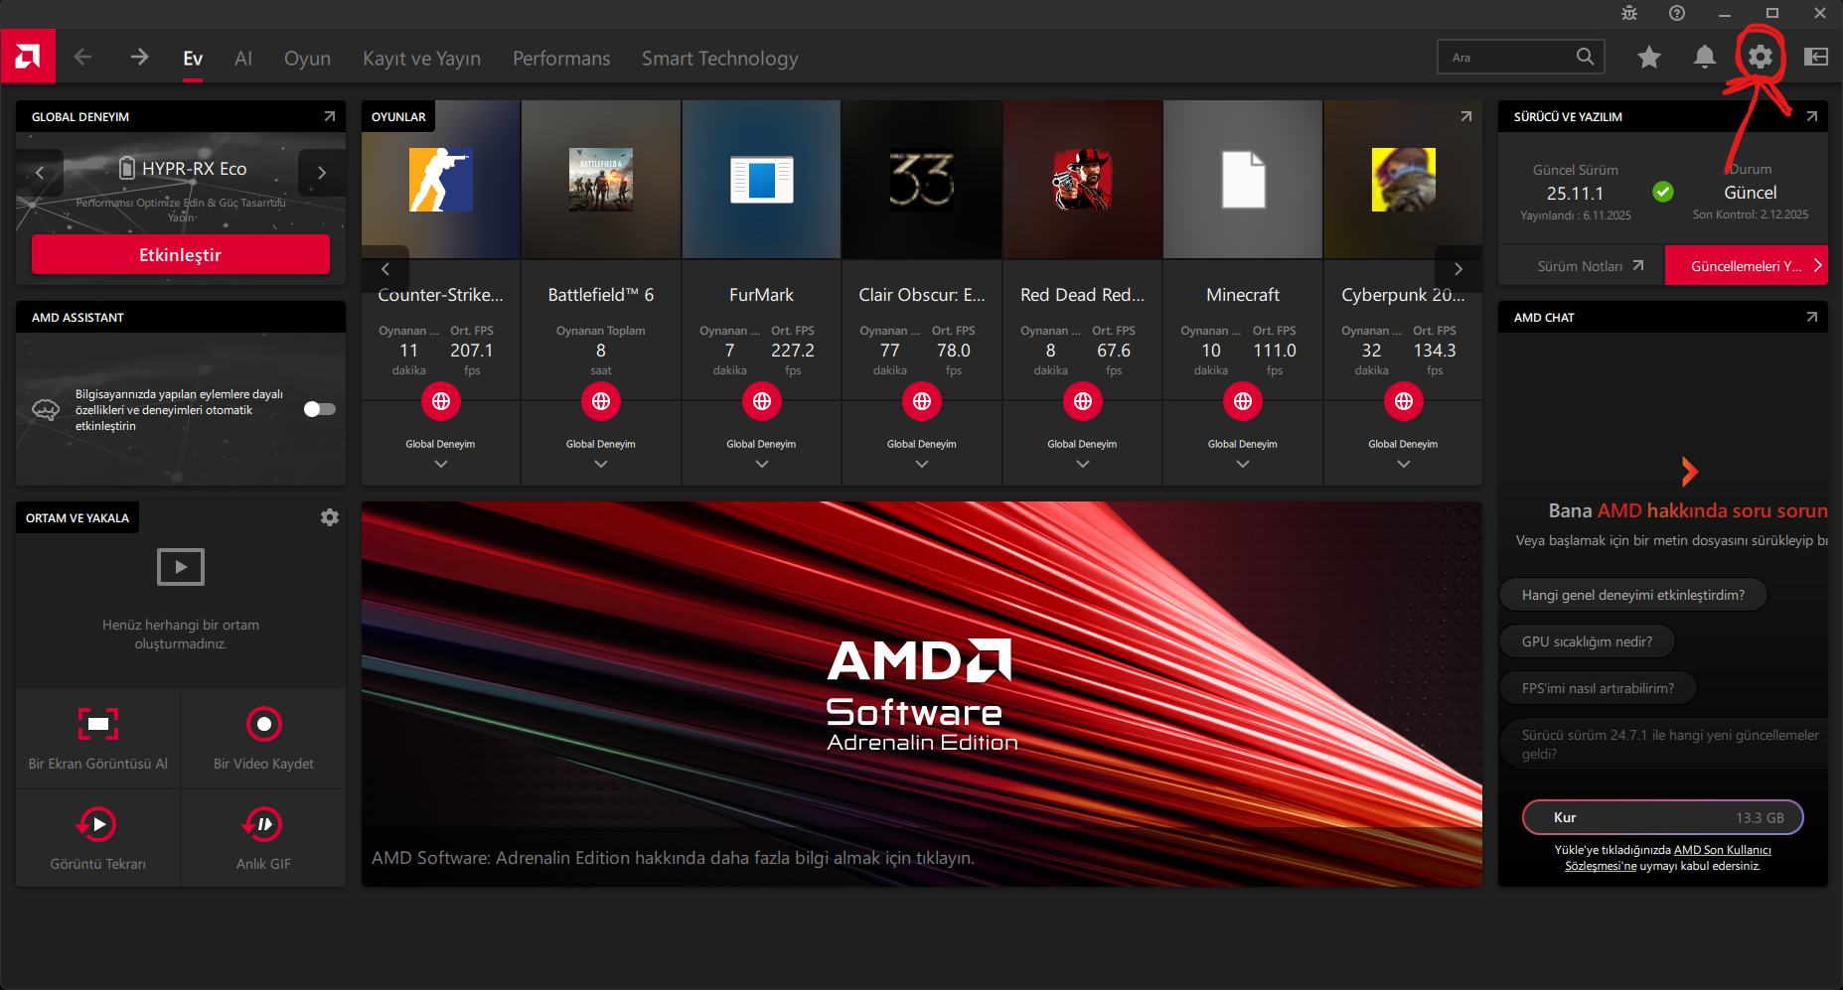Viewport: 1843px width, 990px height.
Task: Open the Minecraft game thumbnail
Action: pyautogui.click(x=1243, y=180)
